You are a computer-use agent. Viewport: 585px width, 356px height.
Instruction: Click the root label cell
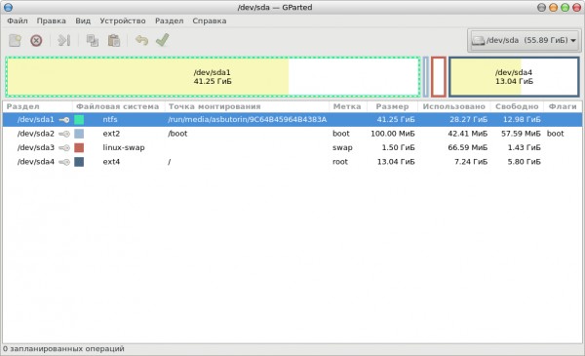(340, 162)
